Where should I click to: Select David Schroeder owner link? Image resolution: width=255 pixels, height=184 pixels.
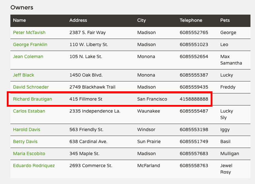pos(31,87)
